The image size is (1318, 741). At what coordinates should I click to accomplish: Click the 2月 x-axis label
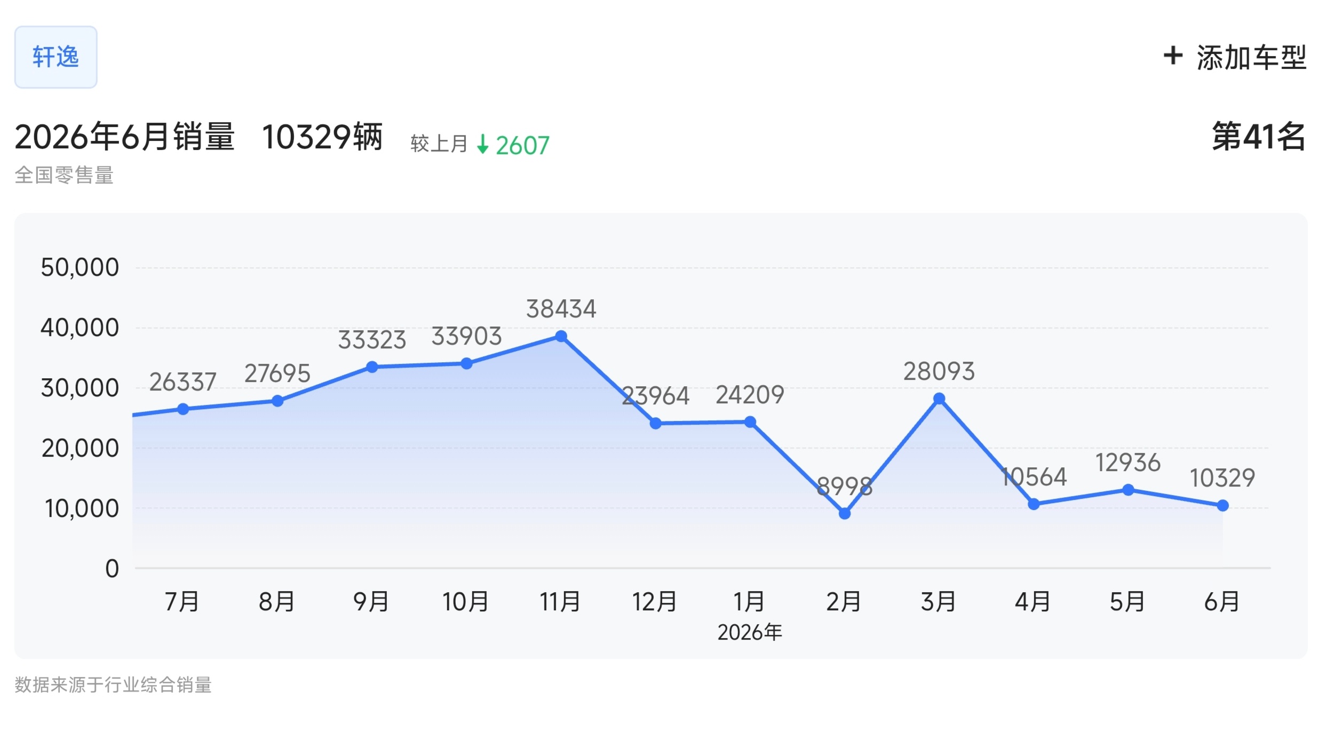pyautogui.click(x=844, y=602)
